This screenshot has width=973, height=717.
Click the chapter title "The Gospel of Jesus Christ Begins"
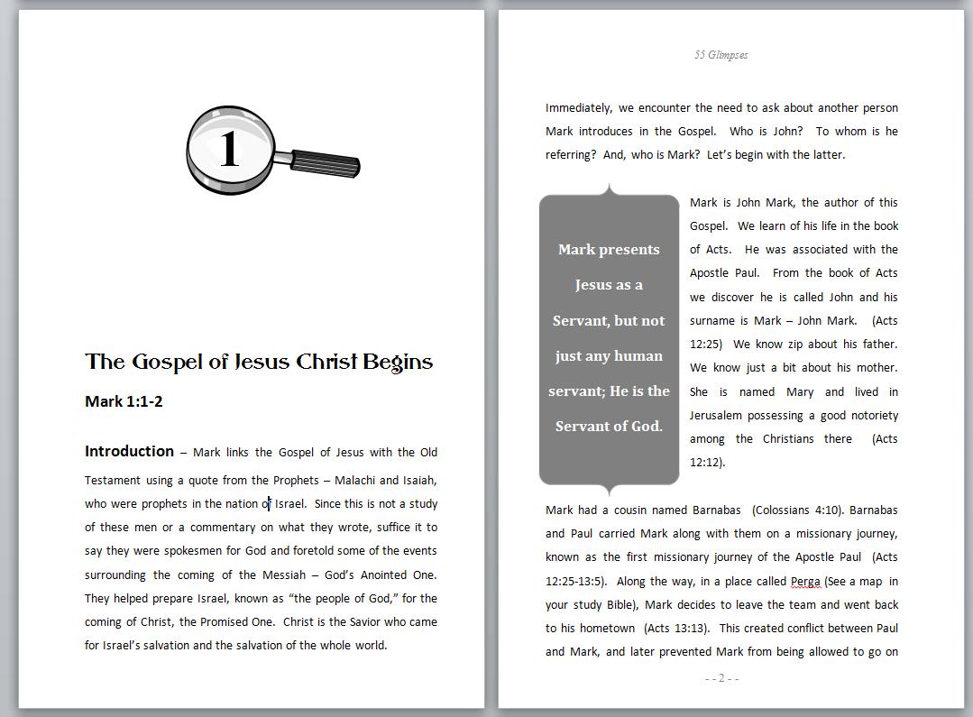tap(259, 362)
